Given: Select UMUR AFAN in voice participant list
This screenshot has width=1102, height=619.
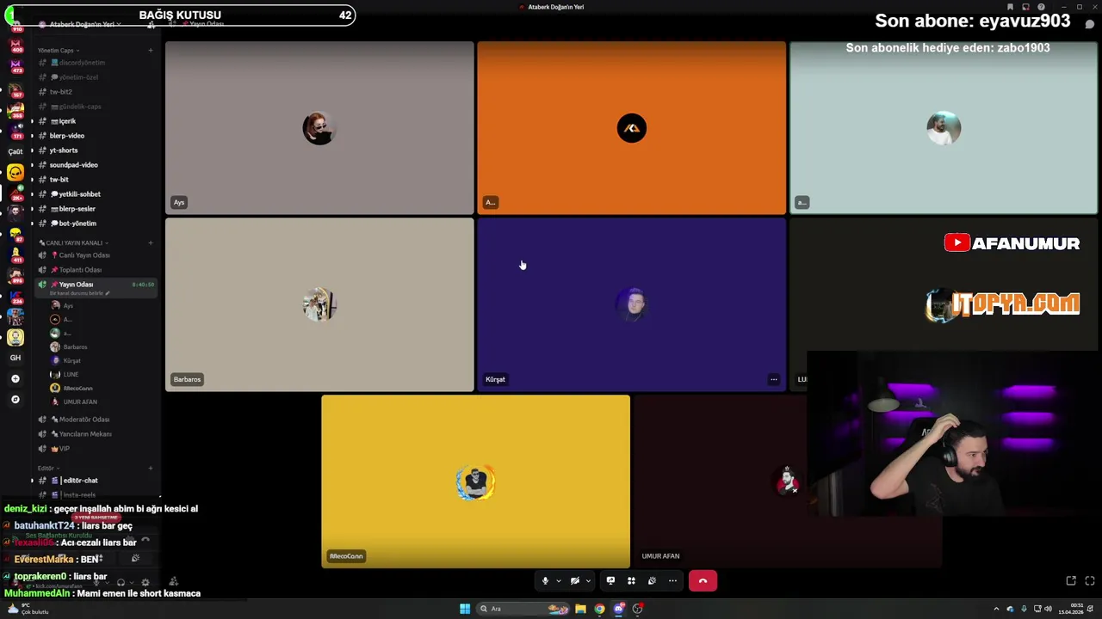Looking at the screenshot, I should pyautogui.click(x=102, y=402).
